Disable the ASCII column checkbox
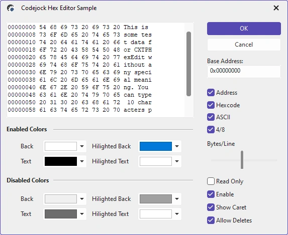Image resolution: width=288 pixels, height=235 pixels. coord(211,117)
